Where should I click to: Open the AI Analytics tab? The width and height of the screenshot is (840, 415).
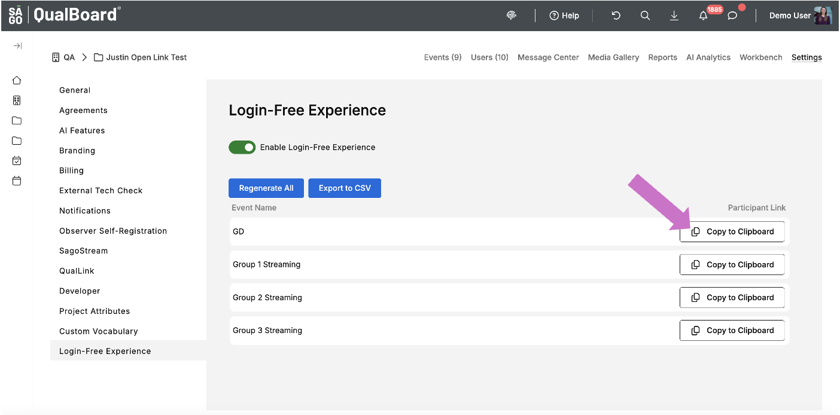coord(708,57)
